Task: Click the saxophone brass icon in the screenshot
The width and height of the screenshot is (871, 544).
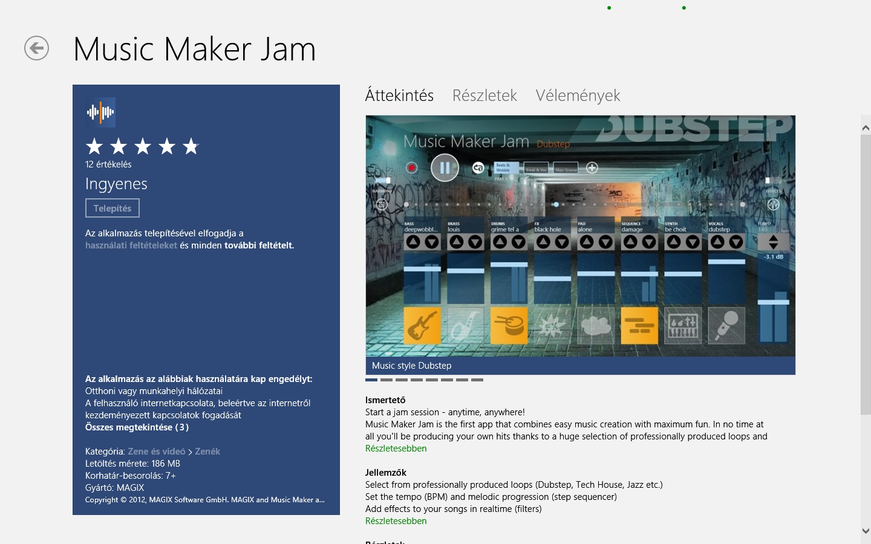Action: click(465, 326)
